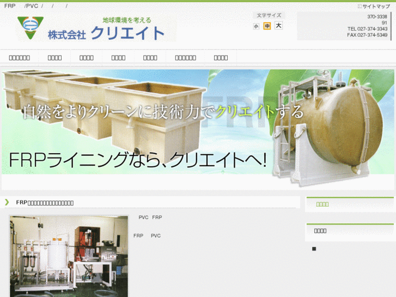Open the equipment photo thumbnail
The image size is (396, 297).
(x=69, y=256)
